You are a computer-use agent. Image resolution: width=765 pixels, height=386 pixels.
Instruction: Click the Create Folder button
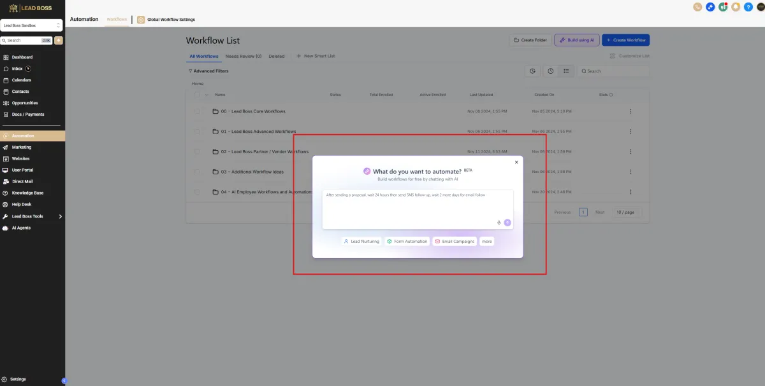(530, 40)
